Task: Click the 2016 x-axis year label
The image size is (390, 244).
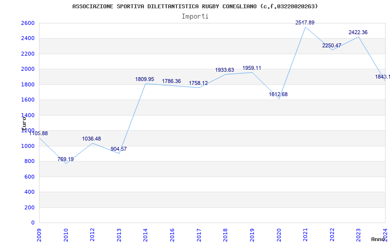Action: tap(172, 235)
